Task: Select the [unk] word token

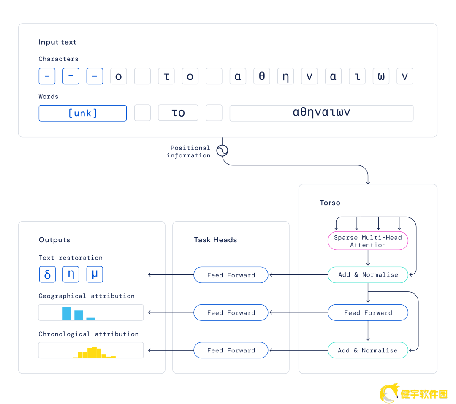Action: click(x=83, y=113)
